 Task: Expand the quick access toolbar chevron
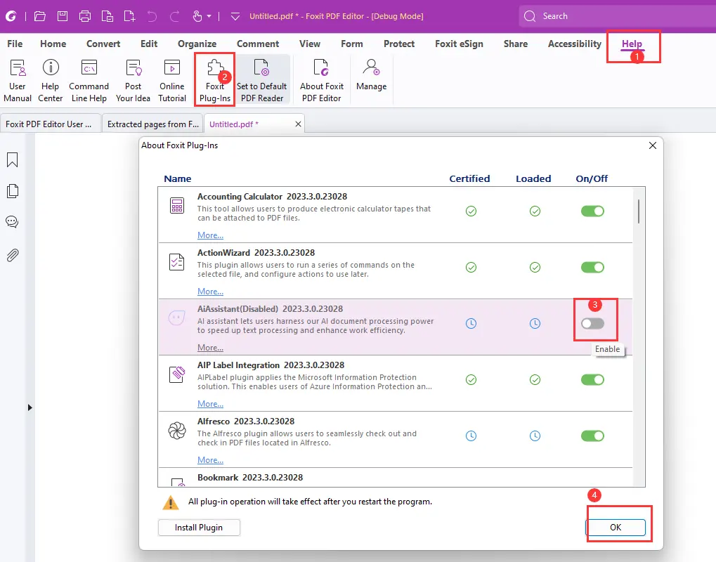(235, 15)
